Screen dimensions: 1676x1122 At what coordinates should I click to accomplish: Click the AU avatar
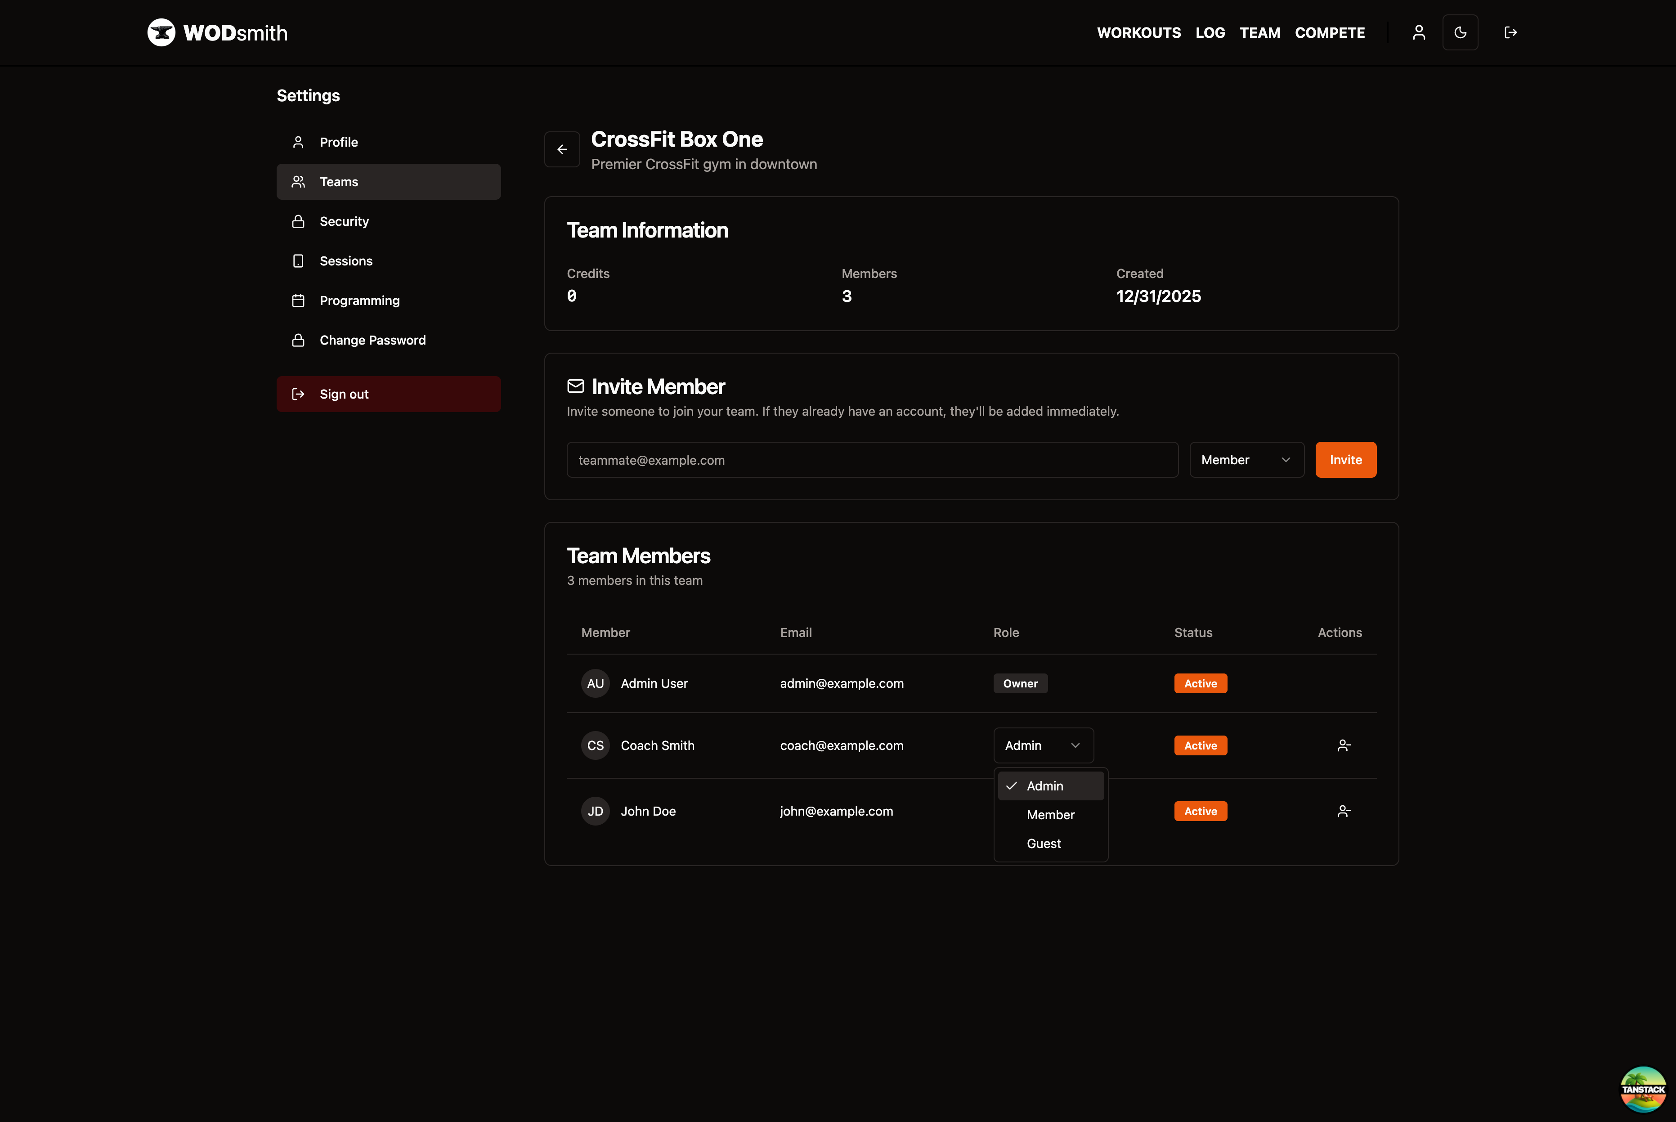coord(595,683)
